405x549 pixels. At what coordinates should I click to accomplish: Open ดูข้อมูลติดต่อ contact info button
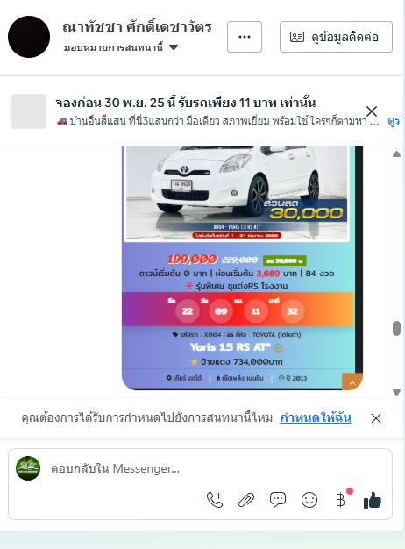pyautogui.click(x=336, y=37)
